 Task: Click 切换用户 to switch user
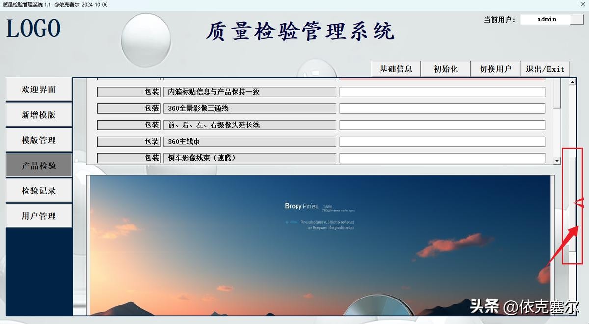[x=495, y=69]
